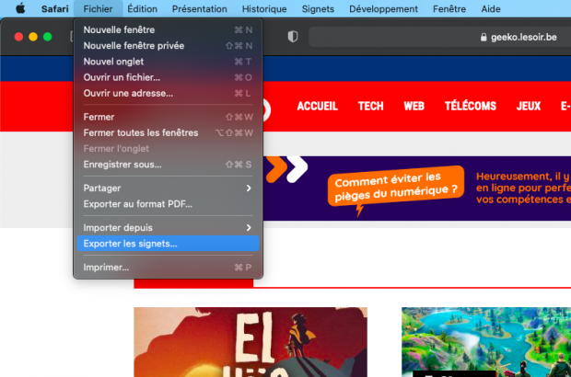Open the Signets menu

coord(318,8)
